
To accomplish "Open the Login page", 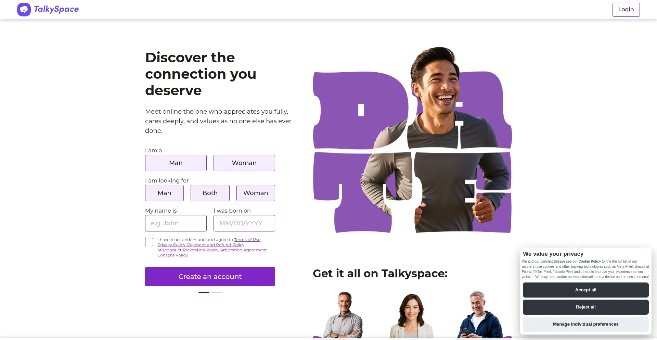I will coord(626,10).
